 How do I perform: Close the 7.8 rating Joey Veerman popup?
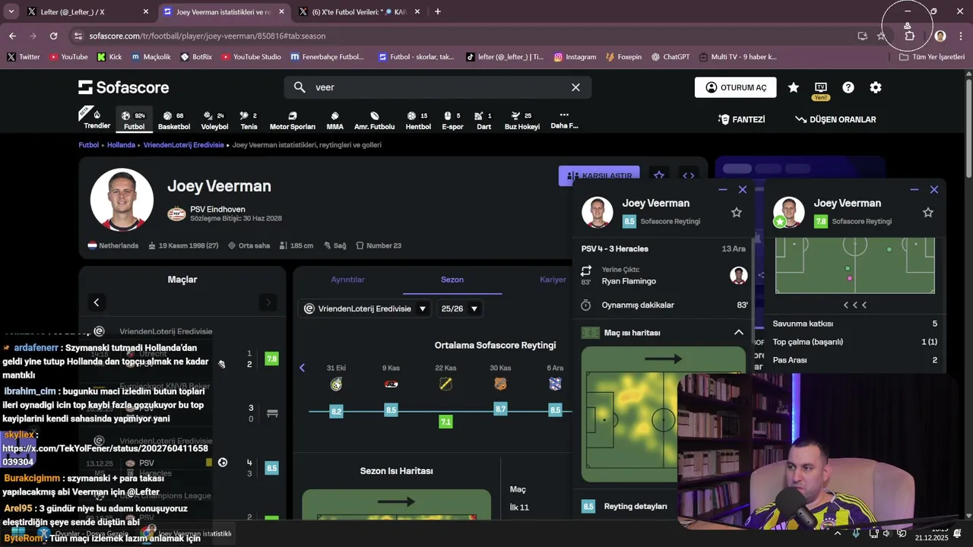point(934,190)
